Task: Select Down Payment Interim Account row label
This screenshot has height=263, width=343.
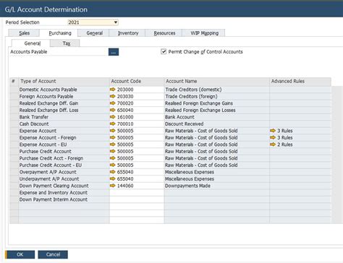Action: tap(64, 199)
